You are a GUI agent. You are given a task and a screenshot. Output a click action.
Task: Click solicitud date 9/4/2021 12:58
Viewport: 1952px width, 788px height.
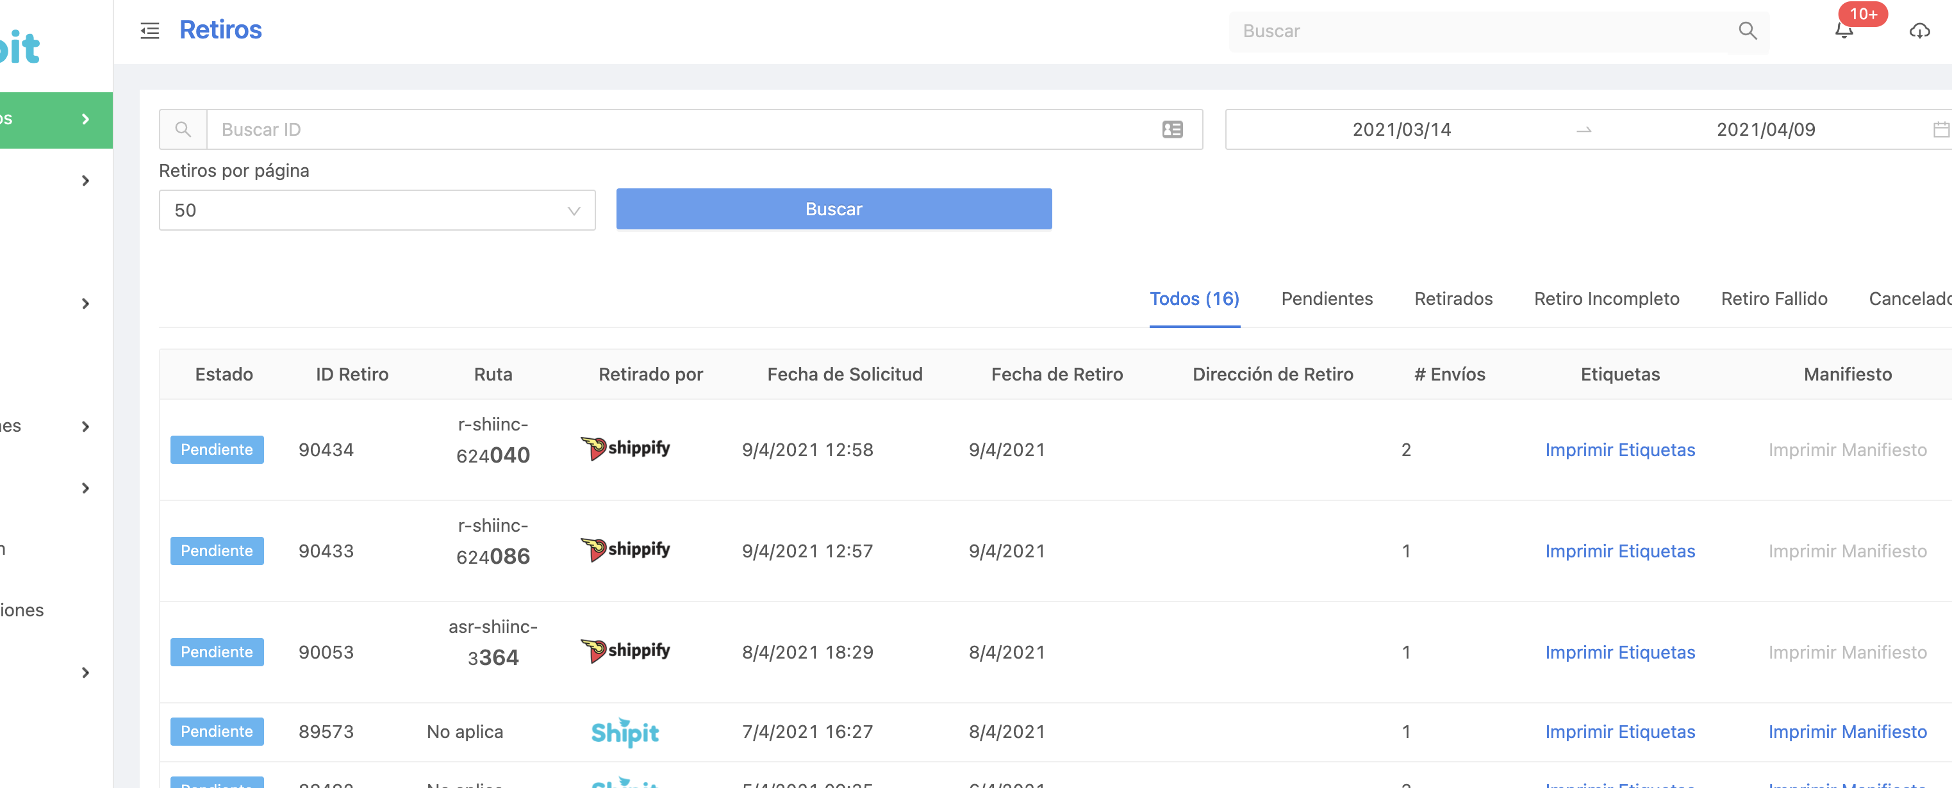[807, 450]
